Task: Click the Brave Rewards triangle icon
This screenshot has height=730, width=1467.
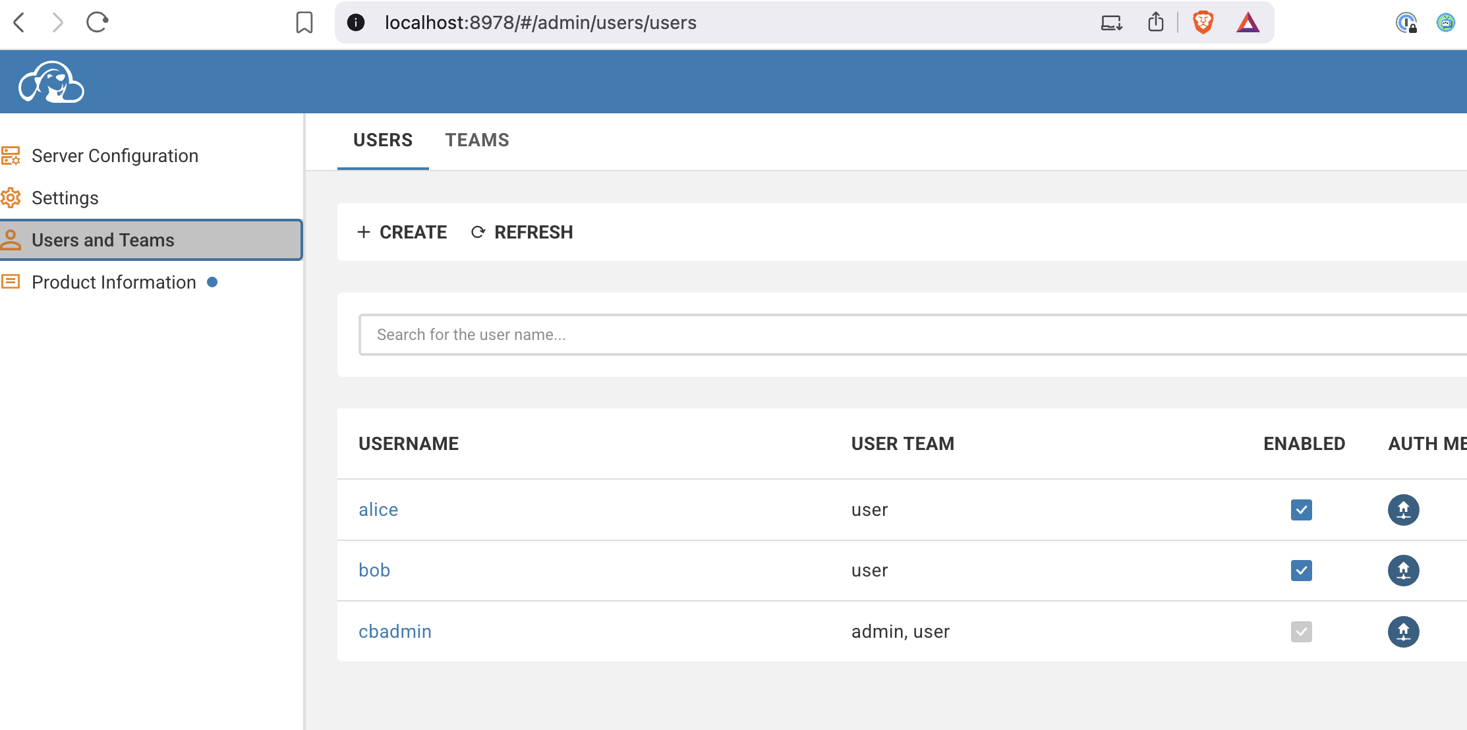Action: 1248,23
